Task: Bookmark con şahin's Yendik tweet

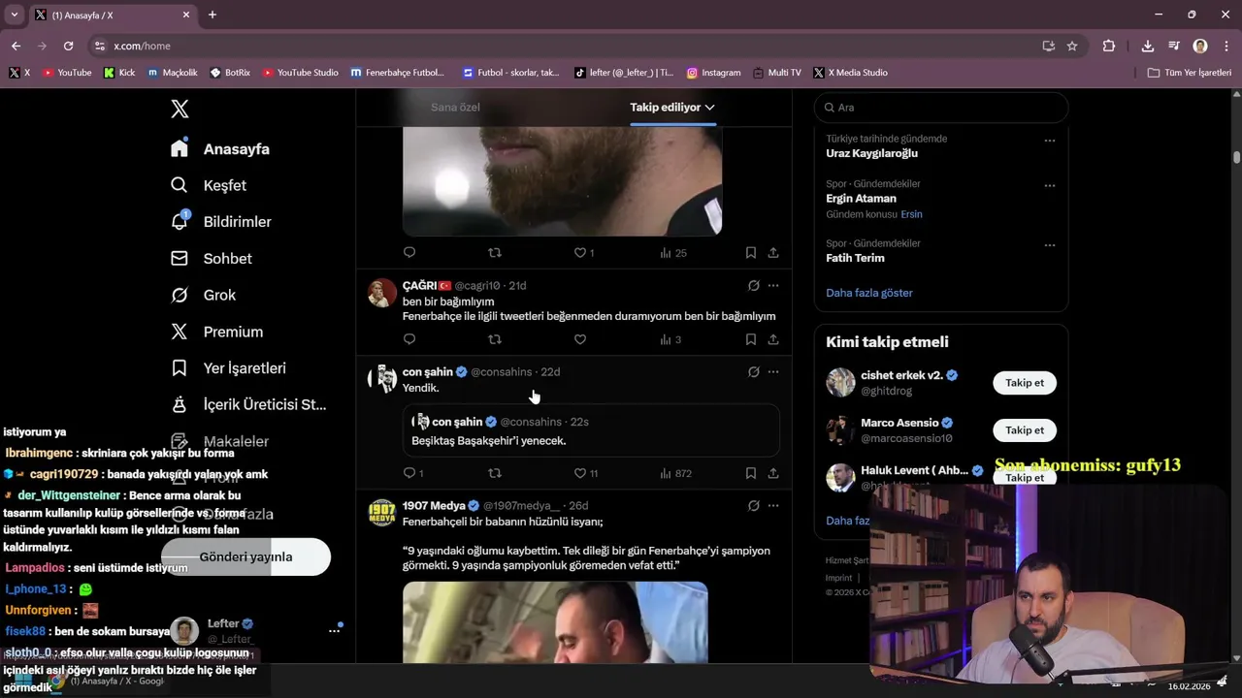Action: [751, 473]
